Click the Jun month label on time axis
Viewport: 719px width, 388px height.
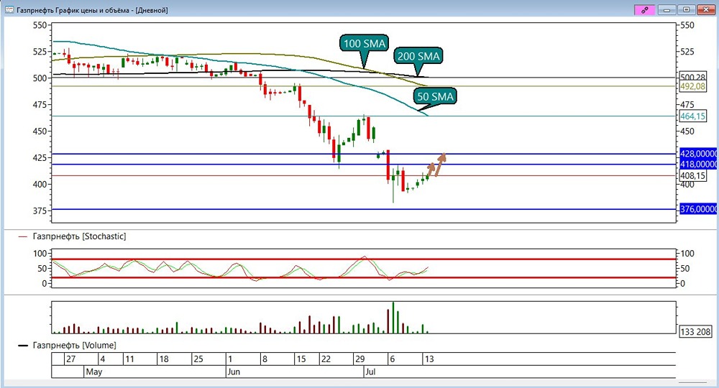click(234, 371)
